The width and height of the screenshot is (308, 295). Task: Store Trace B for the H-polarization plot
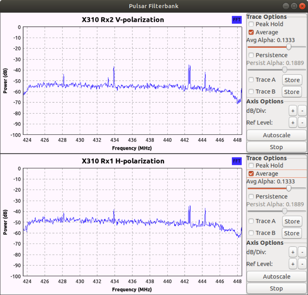pyautogui.click(x=292, y=233)
